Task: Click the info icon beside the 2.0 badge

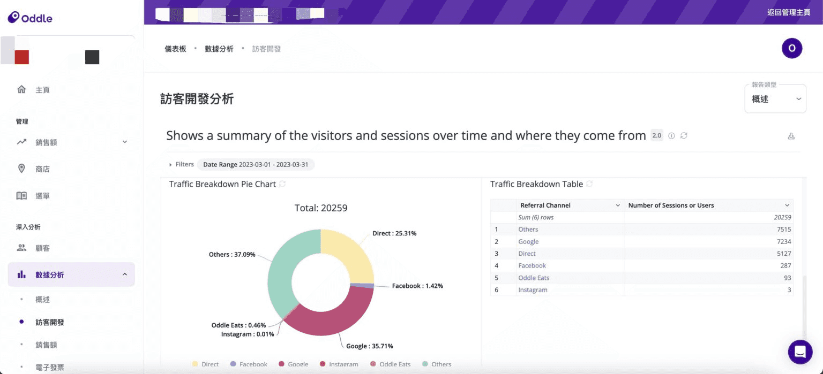Action: pyautogui.click(x=671, y=136)
